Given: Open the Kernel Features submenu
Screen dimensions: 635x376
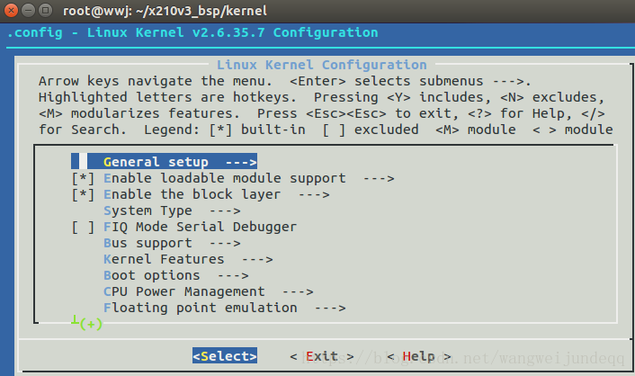Looking at the screenshot, I should [x=188, y=259].
